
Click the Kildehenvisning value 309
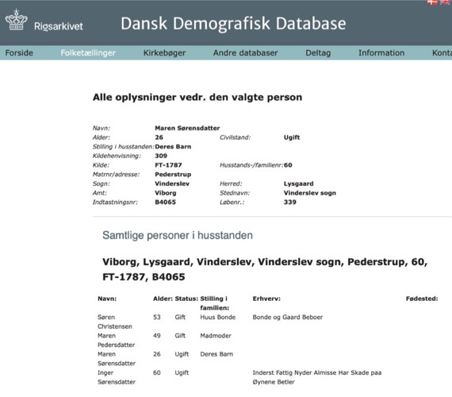coord(161,156)
